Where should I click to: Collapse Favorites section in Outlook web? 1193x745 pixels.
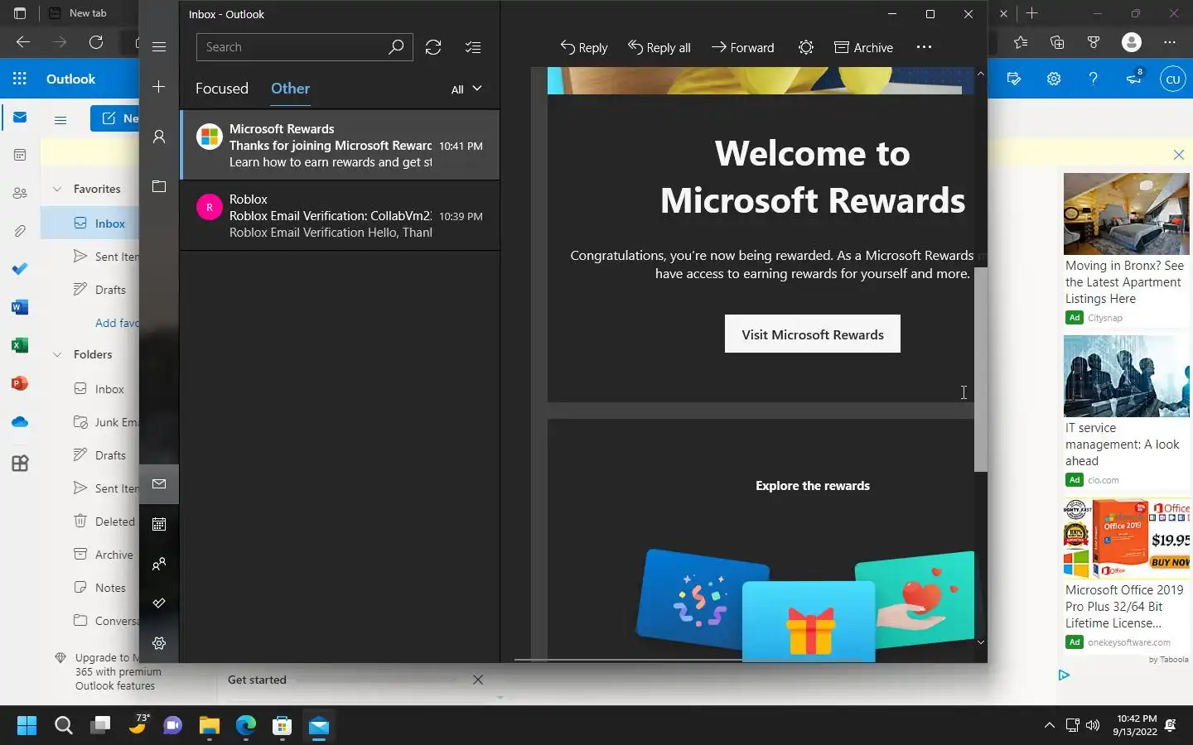(57, 189)
